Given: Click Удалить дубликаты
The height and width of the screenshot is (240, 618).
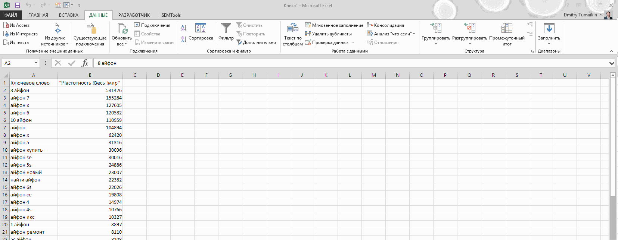Looking at the screenshot, I should coord(328,34).
